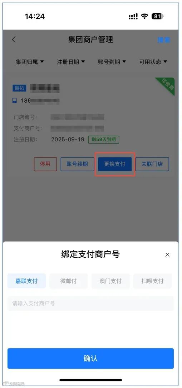Open the 可用状态 filter dropdown
The image size is (182, 388).
pos(153,62)
